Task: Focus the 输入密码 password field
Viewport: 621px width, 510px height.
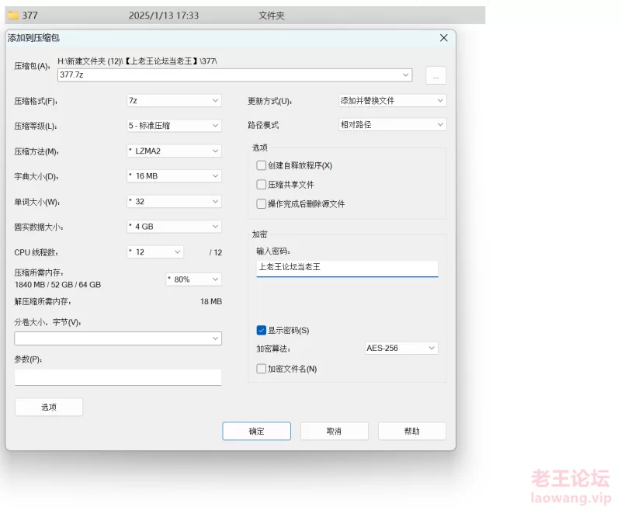Action: pyautogui.click(x=347, y=268)
